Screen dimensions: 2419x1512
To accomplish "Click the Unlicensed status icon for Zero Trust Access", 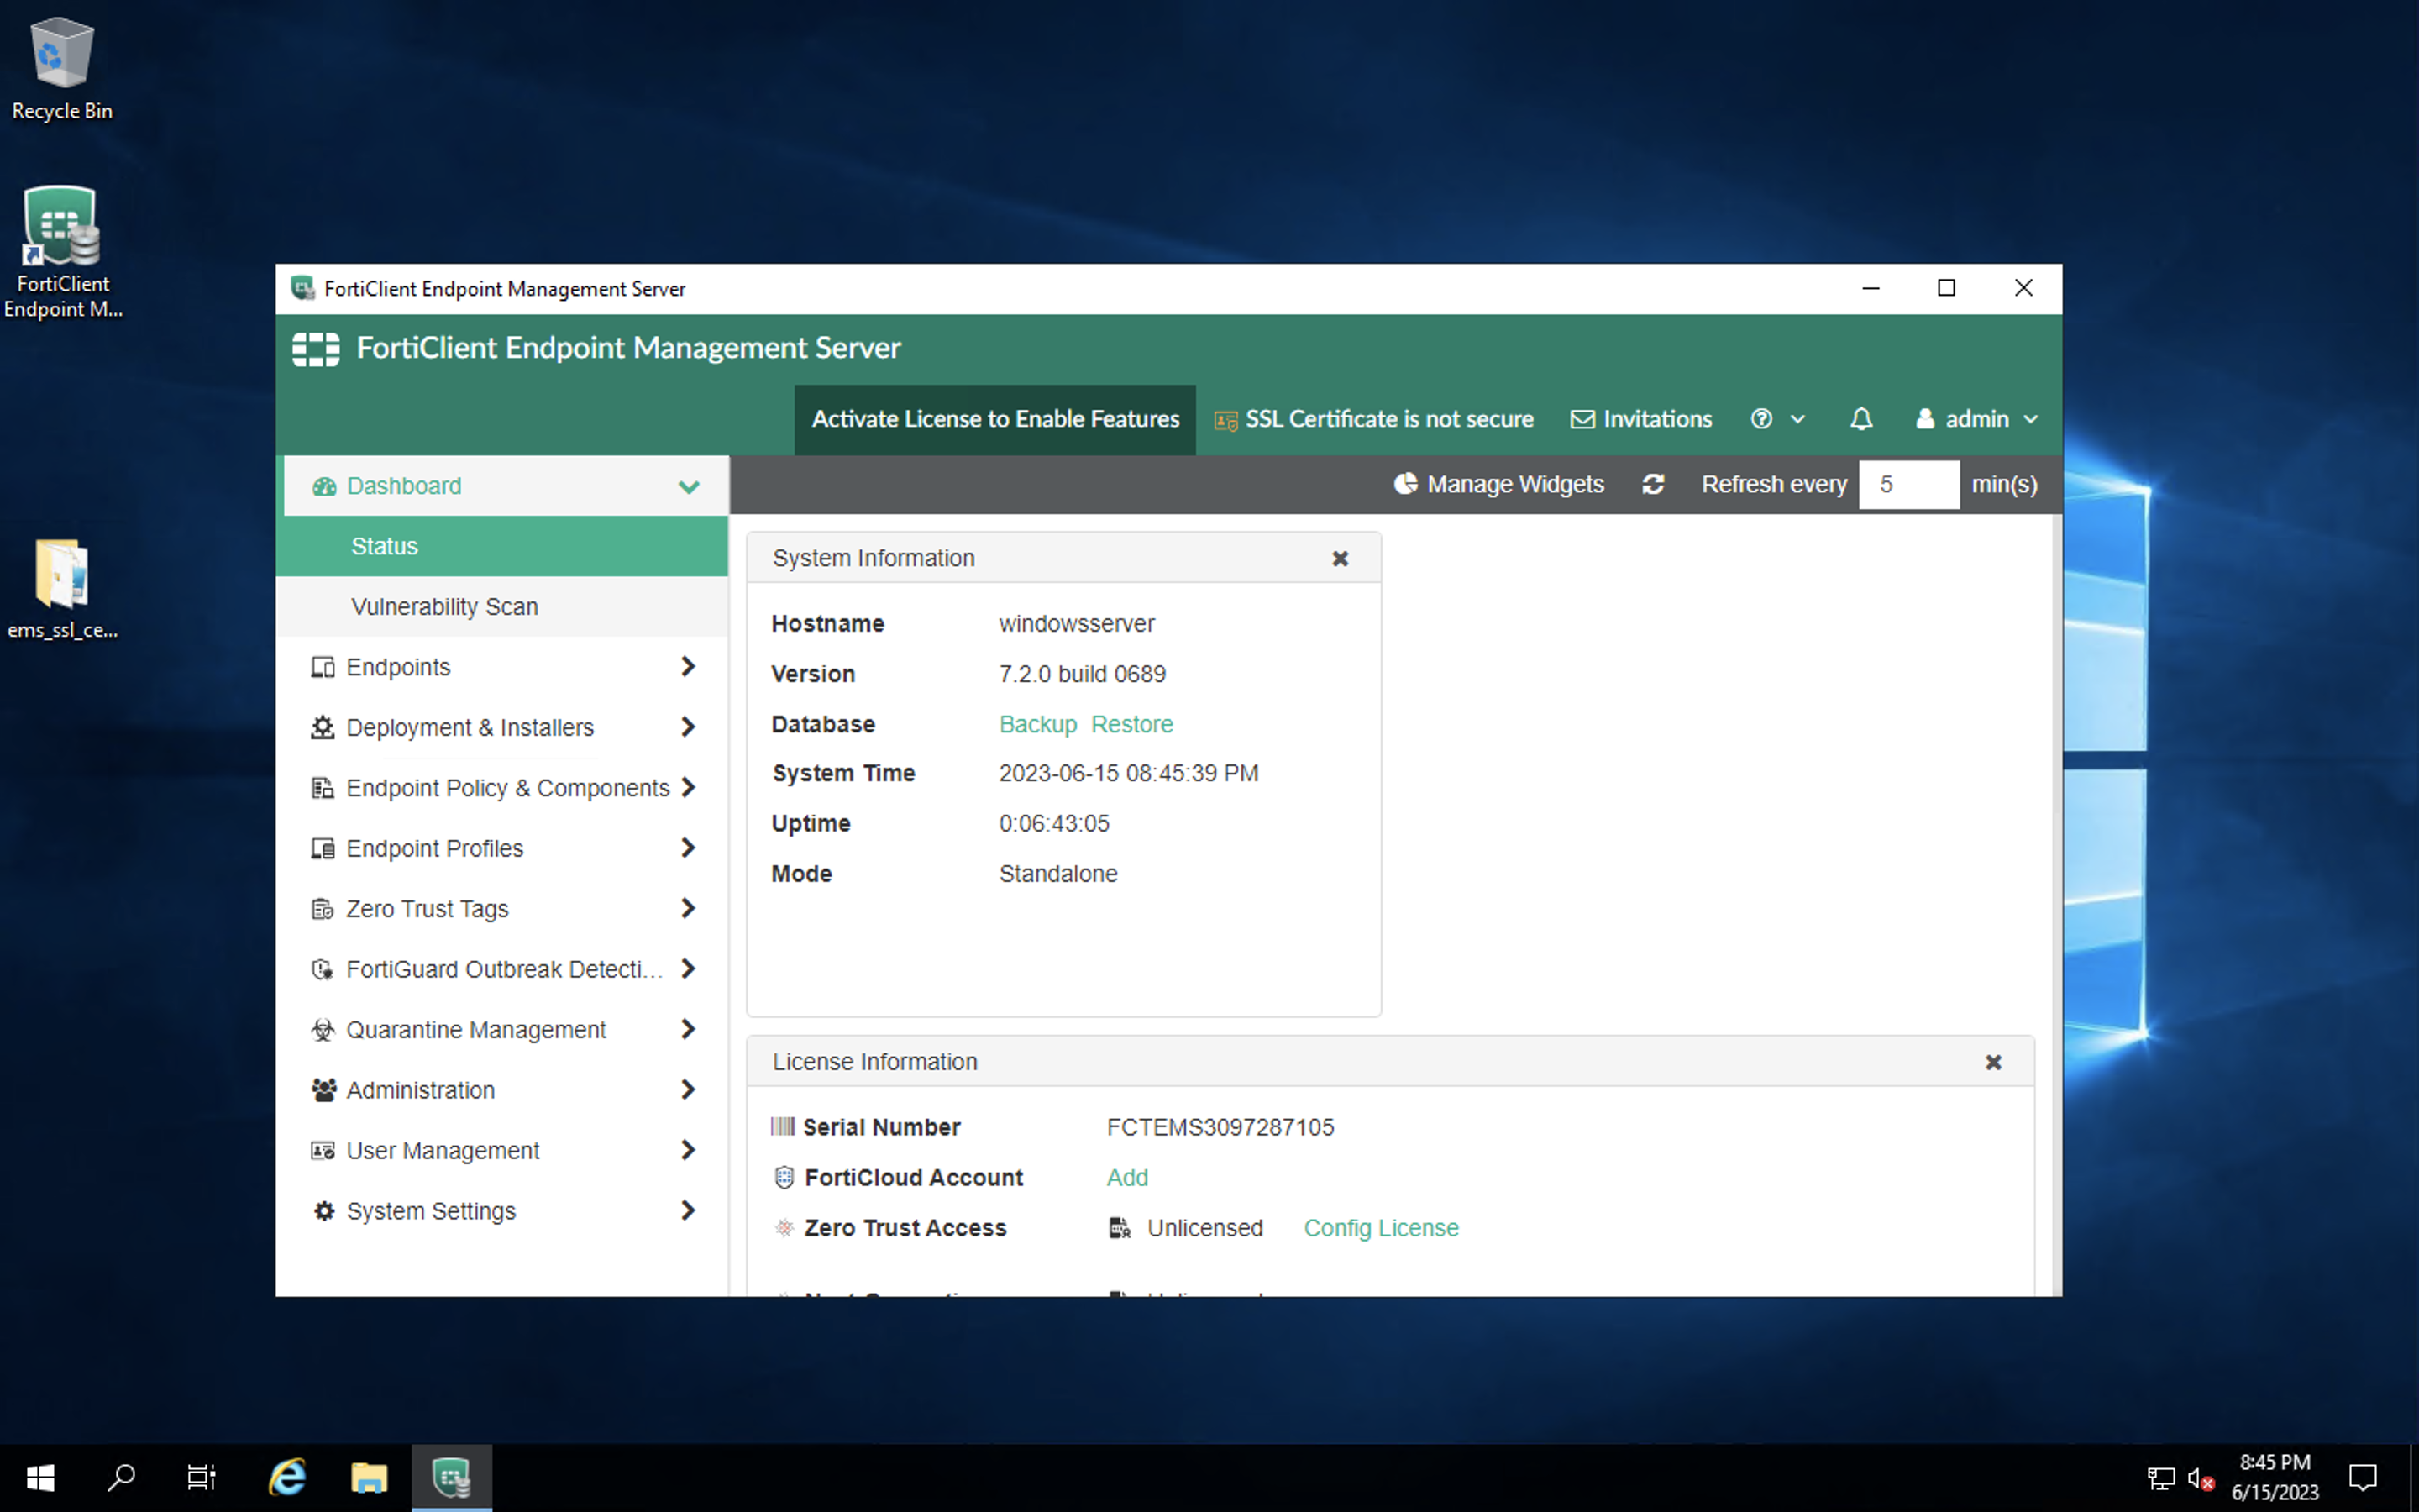I will pos(1120,1228).
